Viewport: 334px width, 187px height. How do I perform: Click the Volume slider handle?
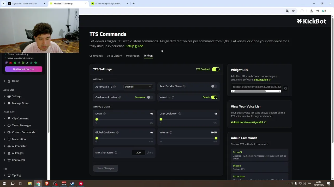[x=216, y=138]
